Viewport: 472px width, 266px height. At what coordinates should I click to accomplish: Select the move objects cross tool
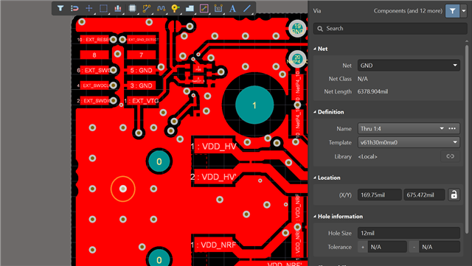click(88, 8)
